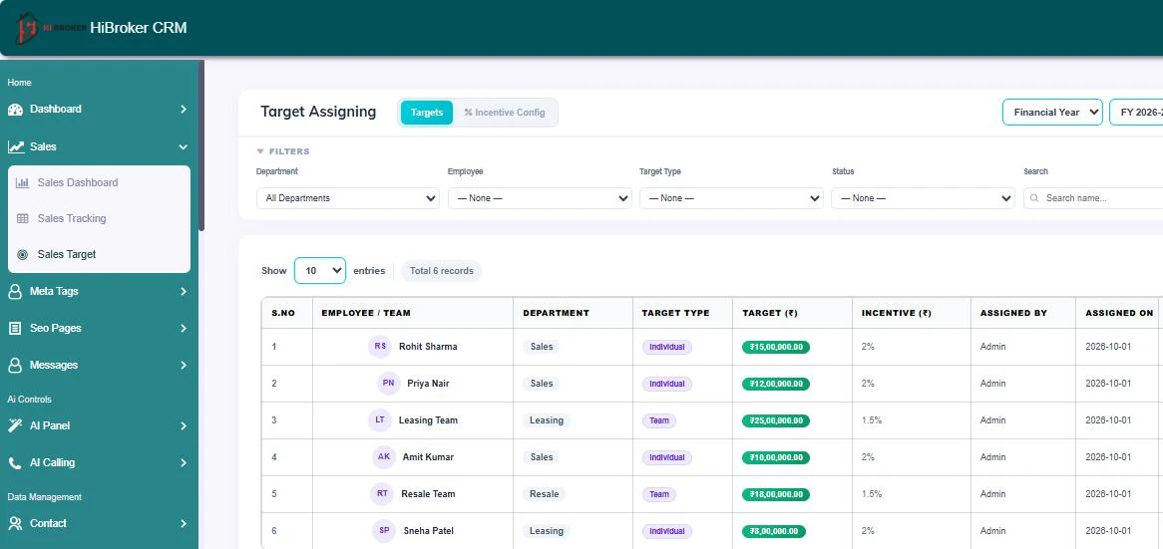
Task: Click the Leasing tag in Sneha Patel row
Action: click(x=547, y=531)
